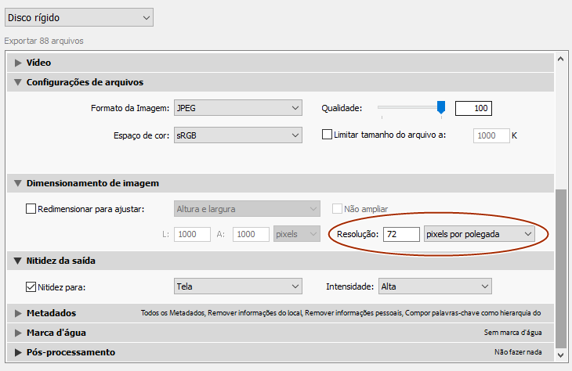Click the Qualidade value field showing 100
Viewport: 572px width, 371px height.
pyautogui.click(x=473, y=108)
